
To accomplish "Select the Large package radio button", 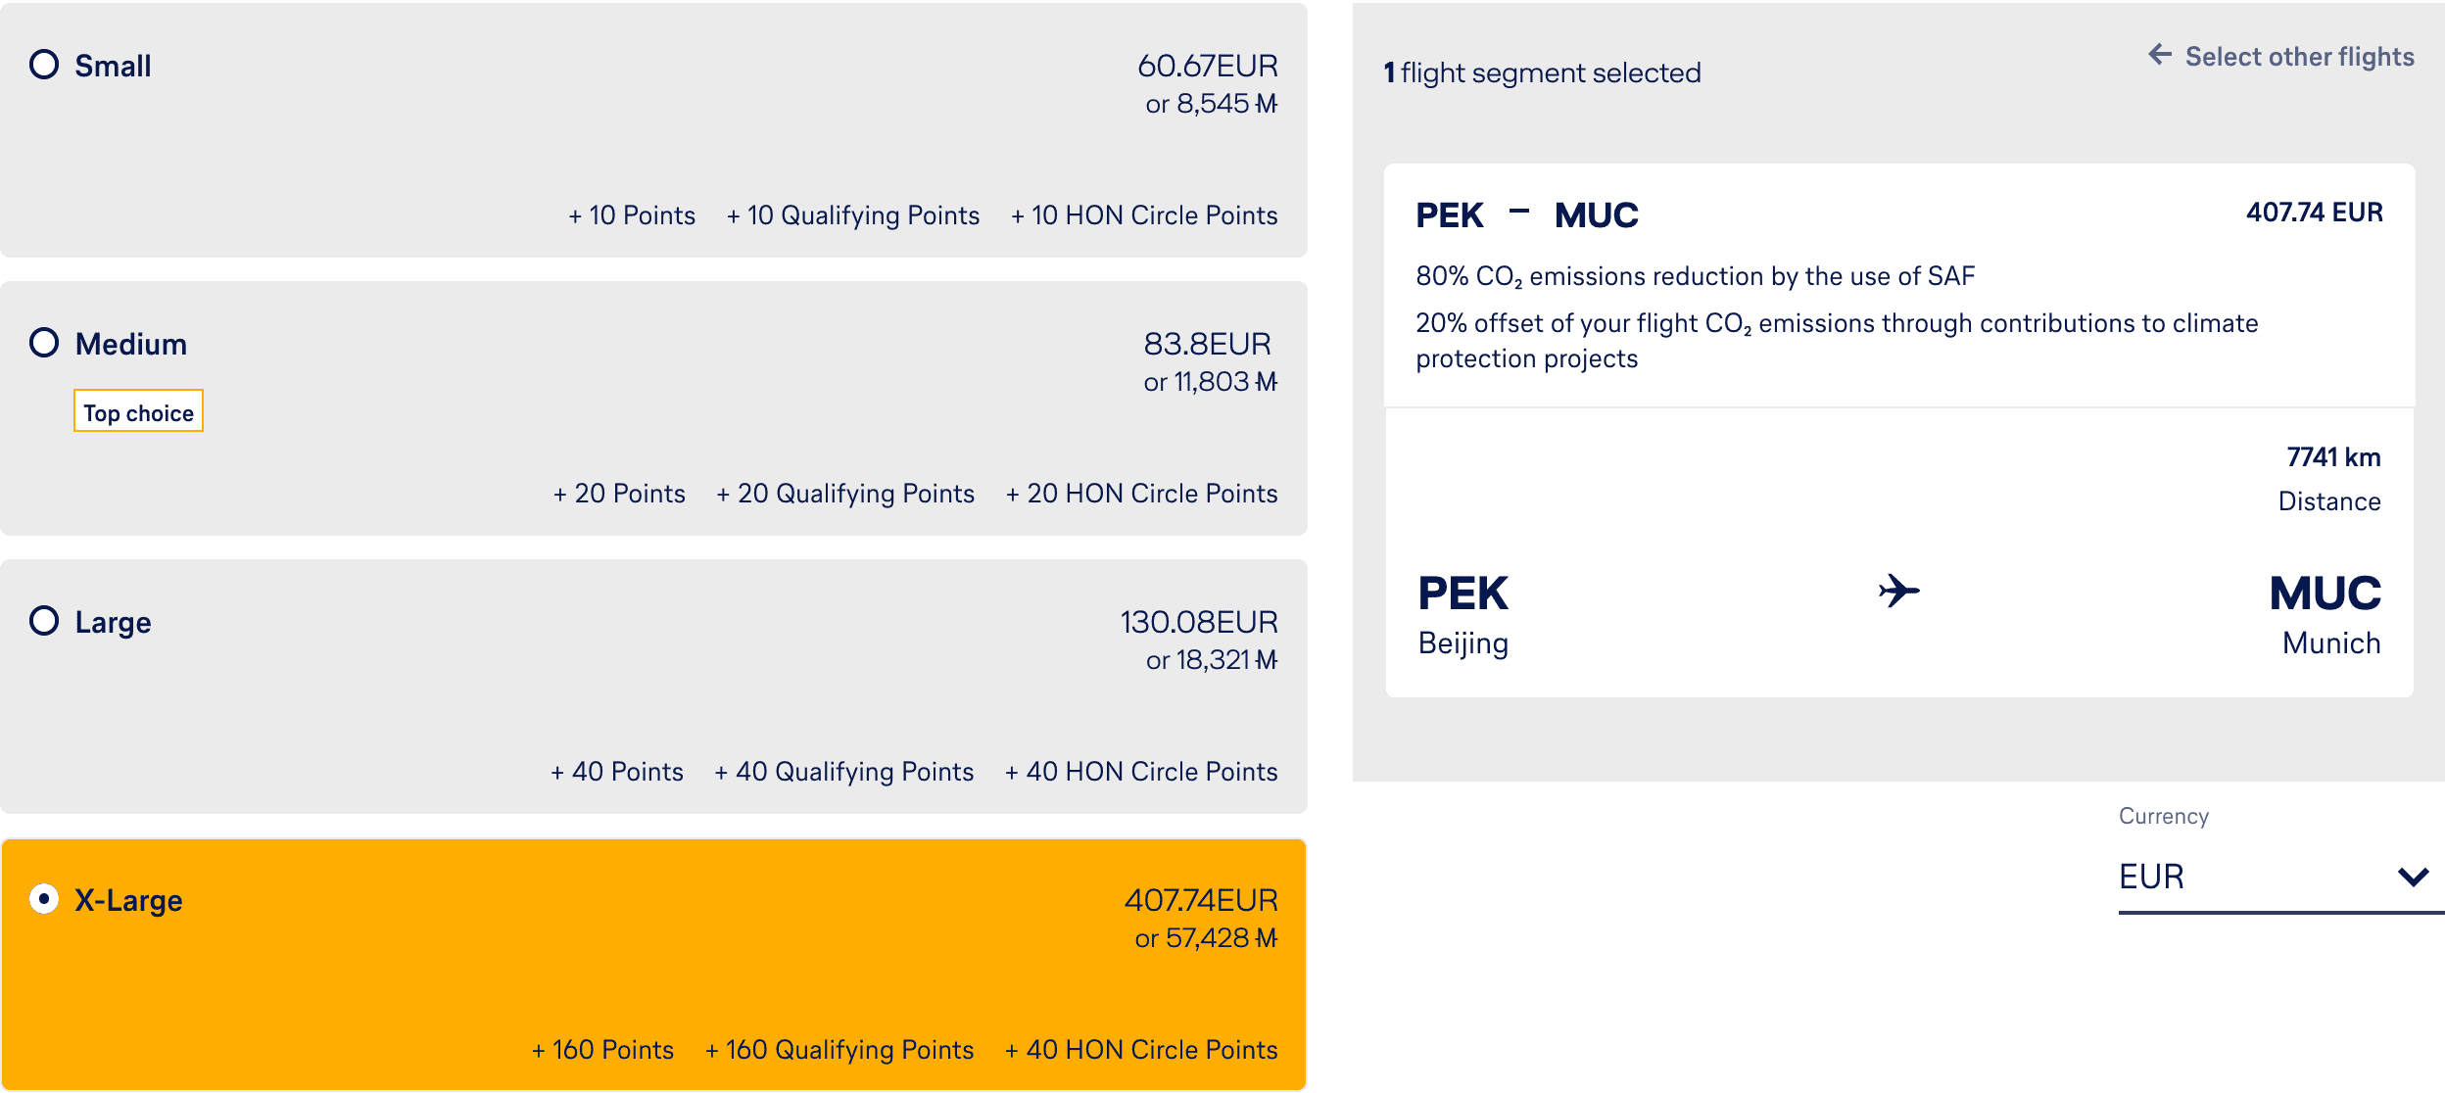I will 44,621.
